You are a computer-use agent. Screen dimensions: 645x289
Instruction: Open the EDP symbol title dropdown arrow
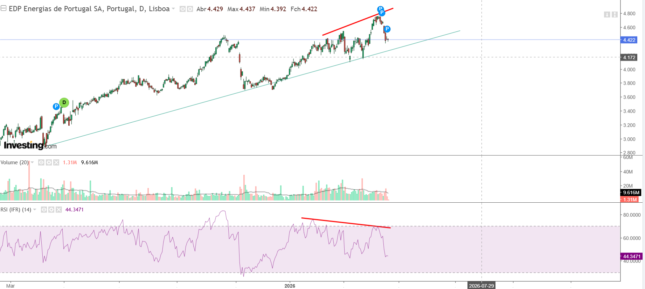(x=173, y=9)
